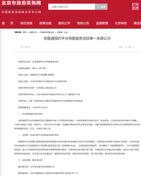The width and height of the screenshot is (141, 176).
Task: Open the 意向公开 navigation menu
Action: pyautogui.click(x=64, y=23)
